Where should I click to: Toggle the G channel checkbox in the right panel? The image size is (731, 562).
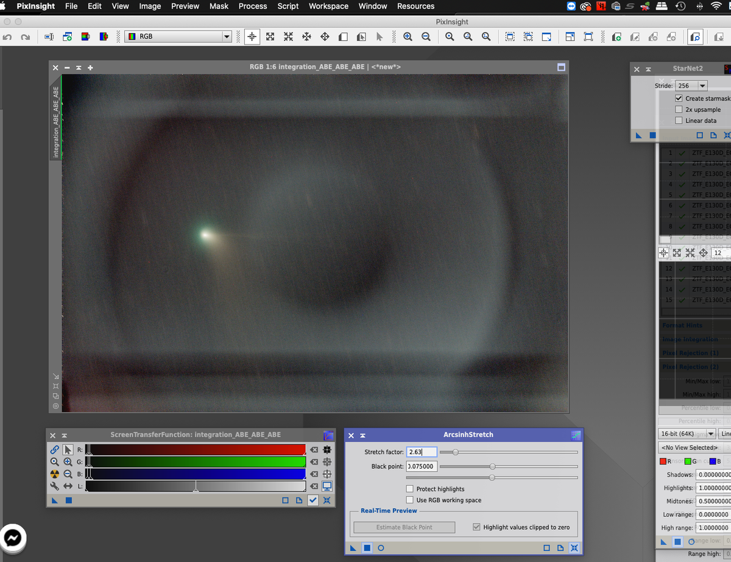(x=688, y=461)
